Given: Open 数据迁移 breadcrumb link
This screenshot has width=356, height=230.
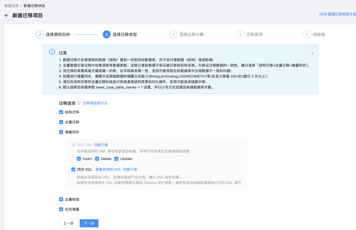Looking at the screenshot, I should (x=12, y=6).
